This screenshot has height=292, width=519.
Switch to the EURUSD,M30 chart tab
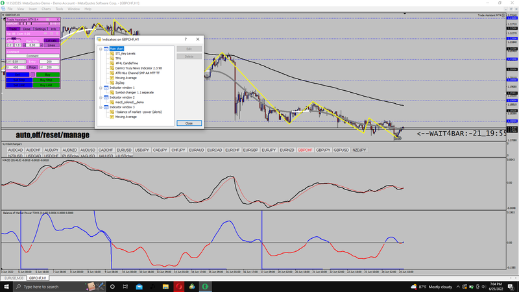14,278
